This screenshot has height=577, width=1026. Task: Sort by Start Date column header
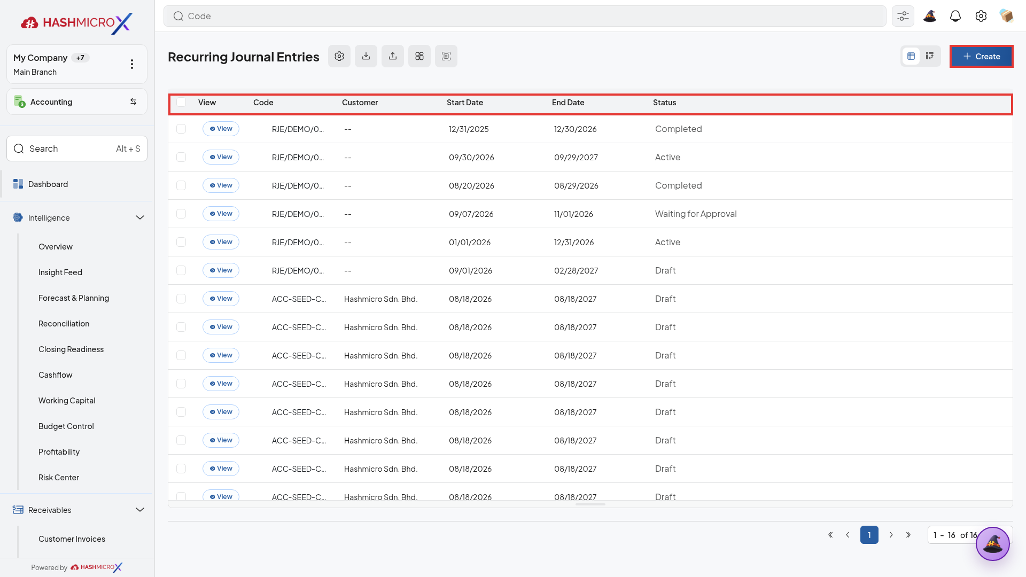[464, 102]
